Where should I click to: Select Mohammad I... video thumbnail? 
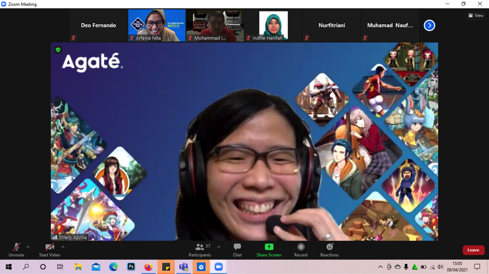click(x=215, y=25)
